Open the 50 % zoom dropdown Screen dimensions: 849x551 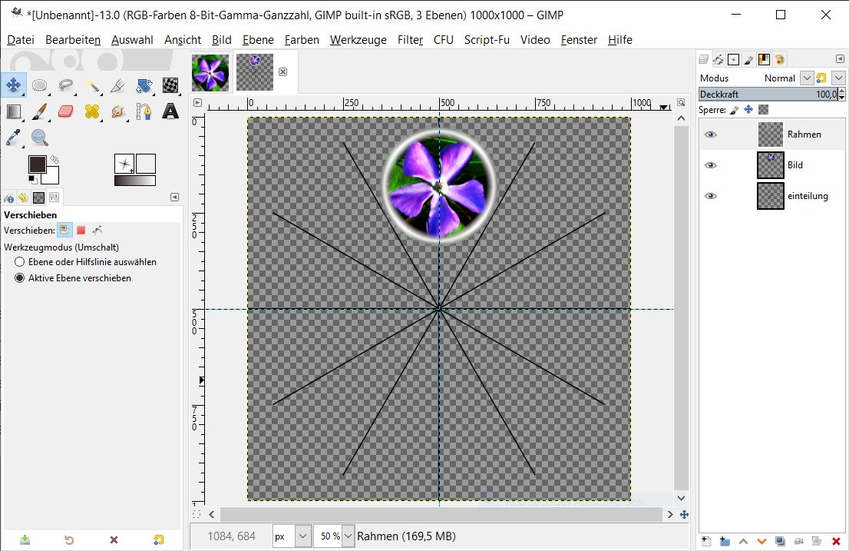click(x=349, y=536)
